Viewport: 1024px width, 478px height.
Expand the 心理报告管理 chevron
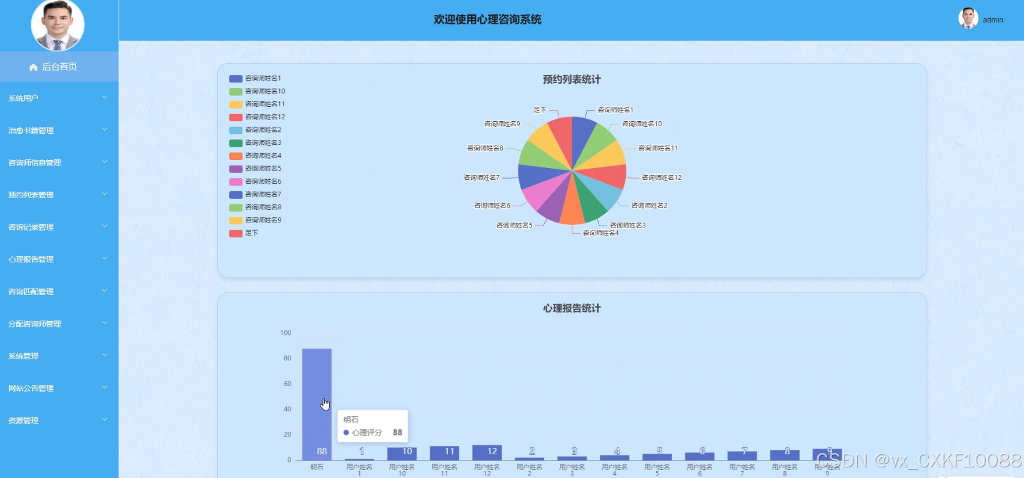pyautogui.click(x=105, y=259)
